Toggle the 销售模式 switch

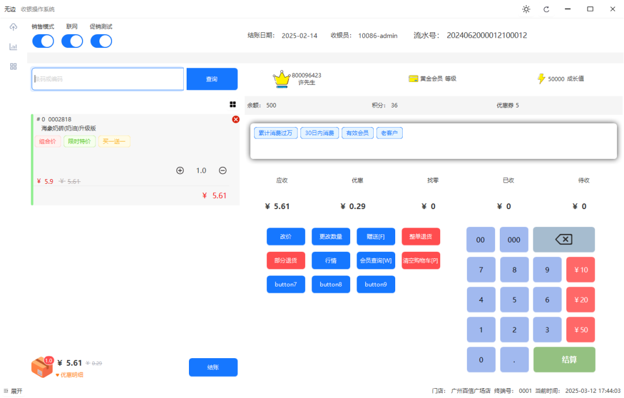[43, 41]
